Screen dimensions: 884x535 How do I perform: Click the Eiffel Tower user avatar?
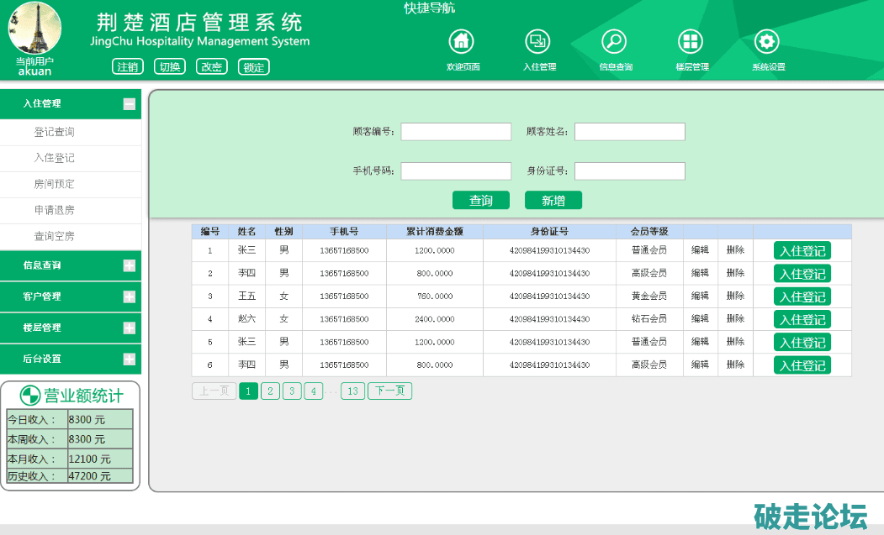coord(34,28)
